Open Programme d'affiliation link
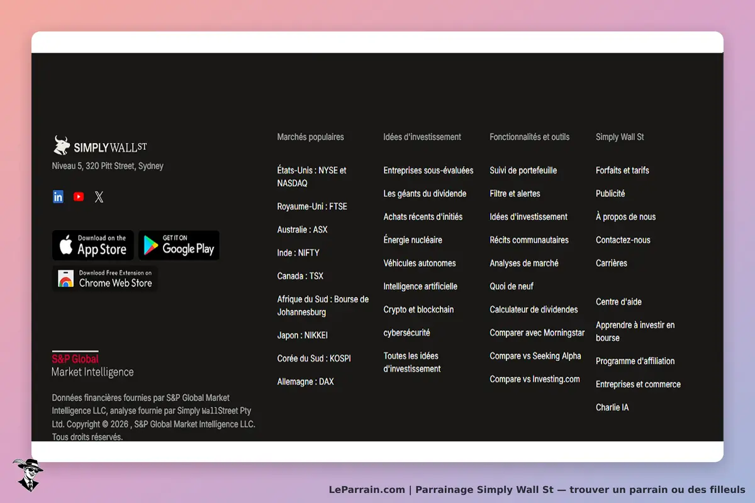755x503 pixels. (x=635, y=362)
